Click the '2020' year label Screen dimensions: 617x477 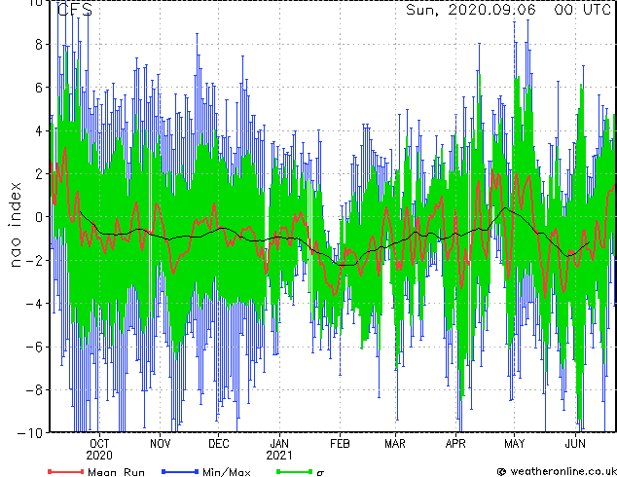(99, 456)
